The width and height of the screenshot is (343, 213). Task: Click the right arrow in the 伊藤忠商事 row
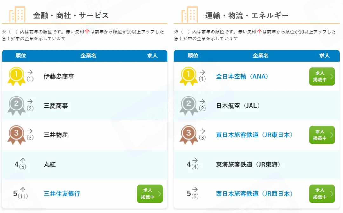(30, 72)
